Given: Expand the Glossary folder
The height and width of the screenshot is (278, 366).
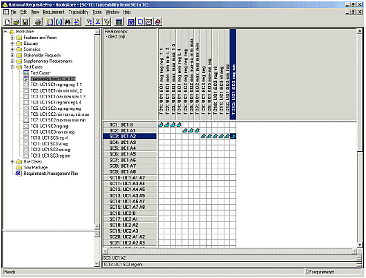Looking at the screenshot, I should coord(13,43).
